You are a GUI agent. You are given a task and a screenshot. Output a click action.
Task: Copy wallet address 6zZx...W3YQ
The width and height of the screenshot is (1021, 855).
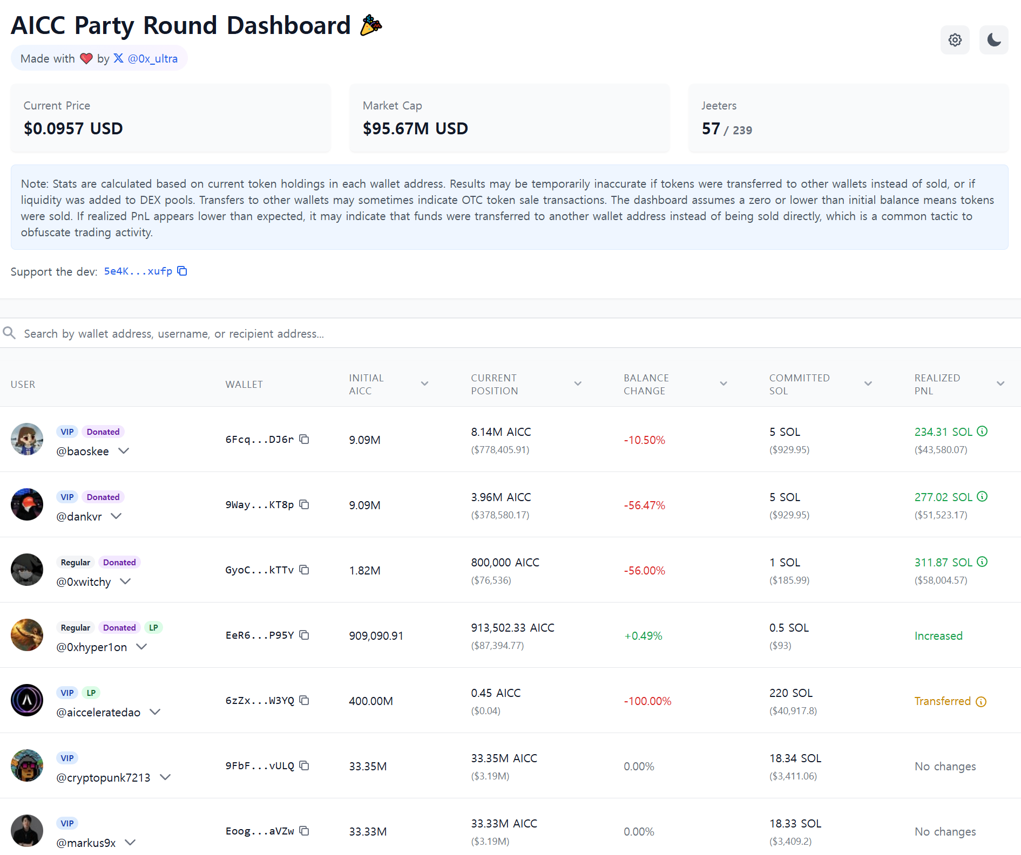click(305, 700)
